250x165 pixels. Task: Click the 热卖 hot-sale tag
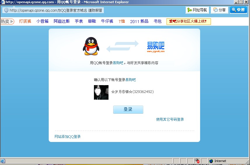point(7,21)
